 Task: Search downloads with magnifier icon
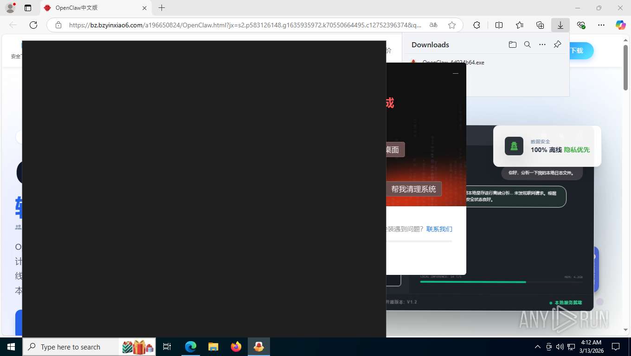[x=527, y=44]
